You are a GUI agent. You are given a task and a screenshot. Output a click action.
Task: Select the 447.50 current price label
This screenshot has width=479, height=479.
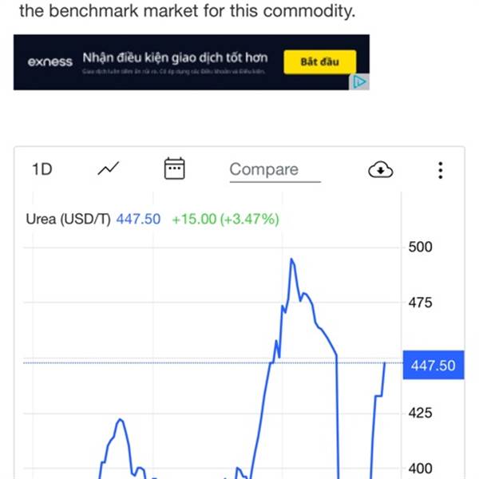click(433, 365)
